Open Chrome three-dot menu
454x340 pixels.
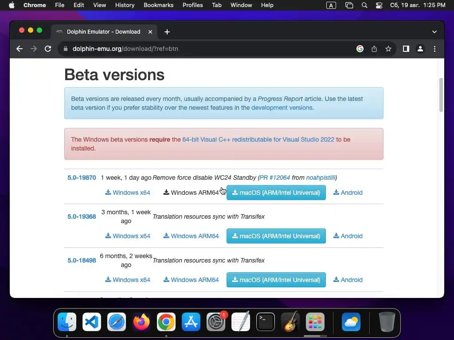pyautogui.click(x=434, y=49)
